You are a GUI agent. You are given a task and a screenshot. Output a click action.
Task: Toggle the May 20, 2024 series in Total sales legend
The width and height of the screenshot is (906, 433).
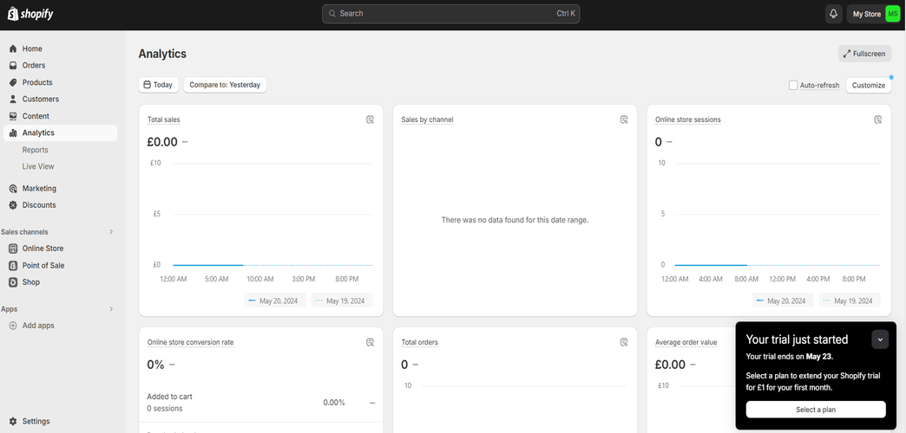(275, 301)
